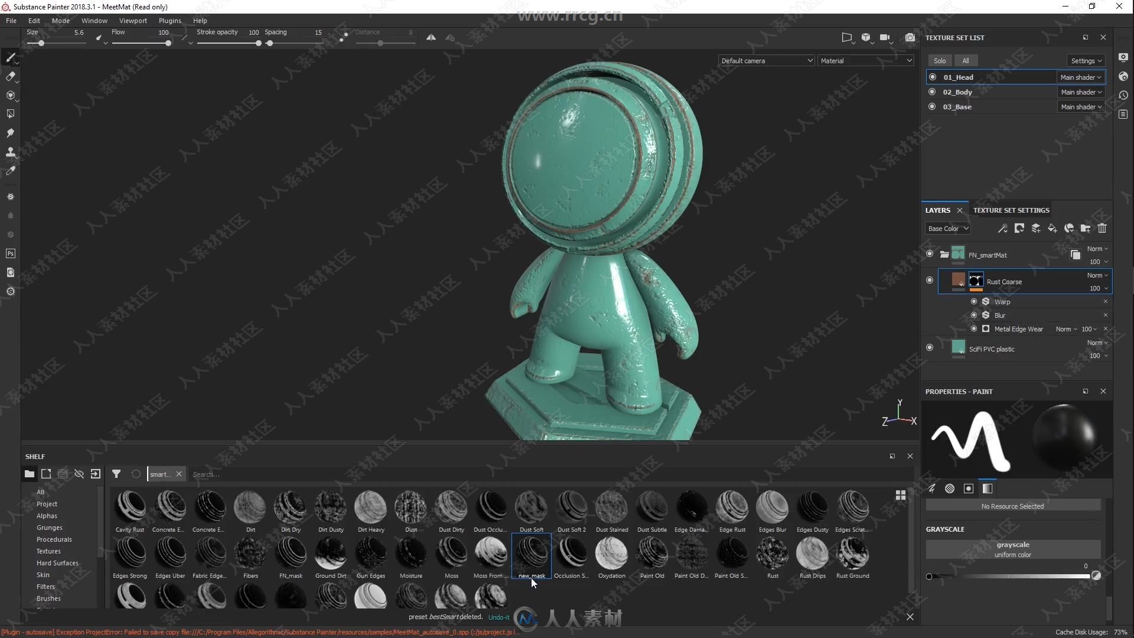1134x638 pixels.
Task: Add a new fill layer
Action: tap(1052, 228)
